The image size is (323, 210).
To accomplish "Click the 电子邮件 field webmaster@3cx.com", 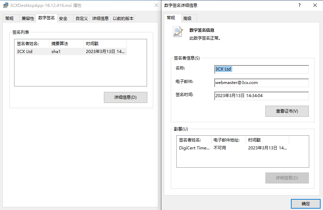I will 262,83.
